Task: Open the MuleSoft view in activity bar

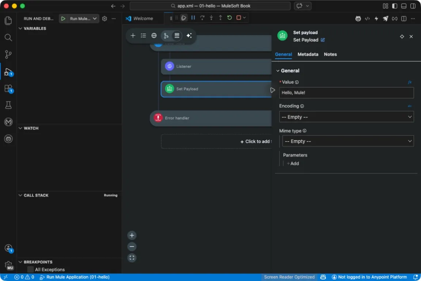Action: click(x=8, y=122)
